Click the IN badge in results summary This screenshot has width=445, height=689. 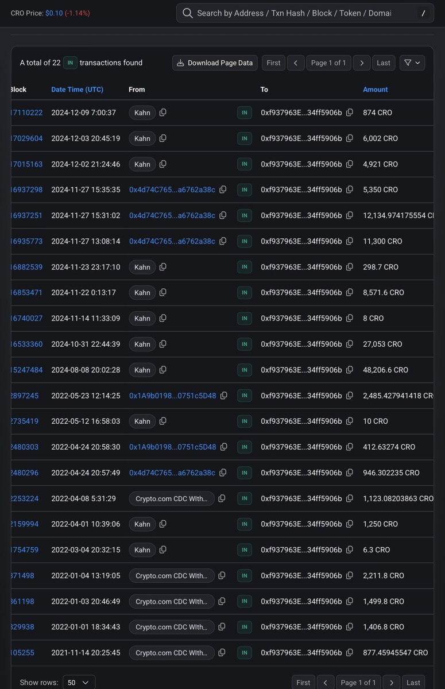[x=70, y=63]
